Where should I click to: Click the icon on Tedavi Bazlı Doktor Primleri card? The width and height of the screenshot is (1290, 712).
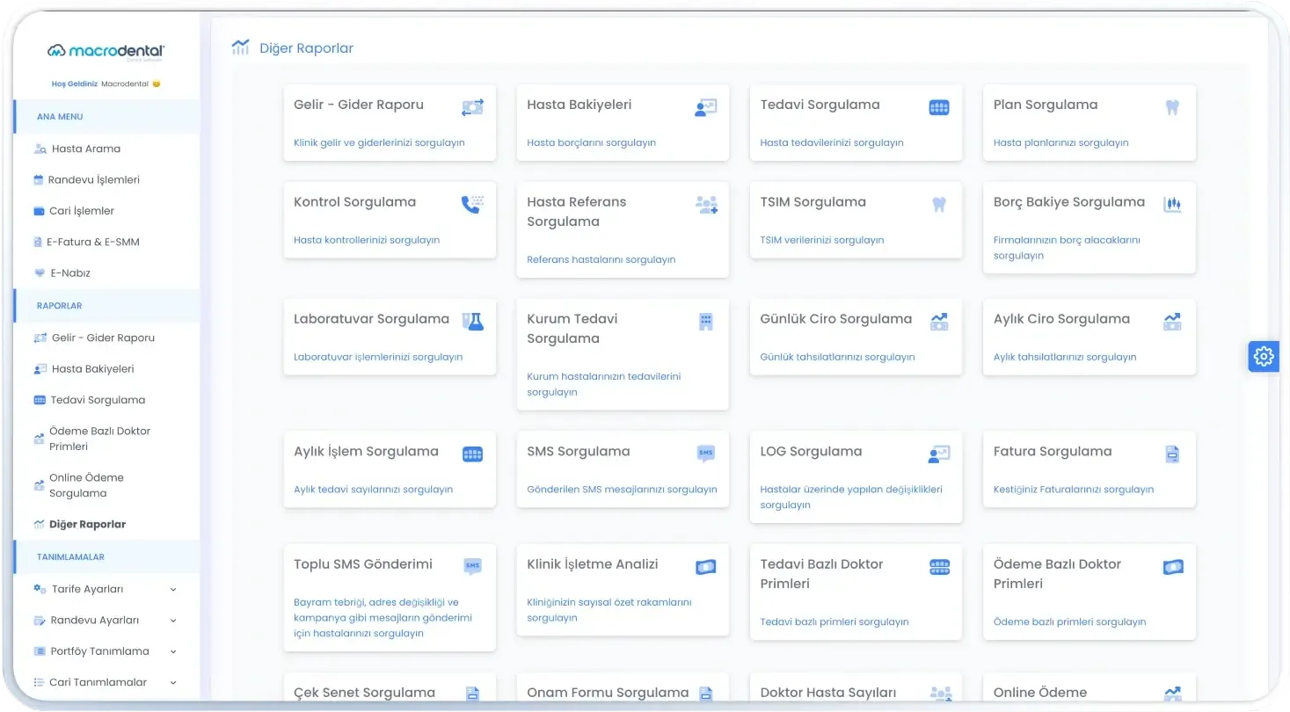pos(939,567)
